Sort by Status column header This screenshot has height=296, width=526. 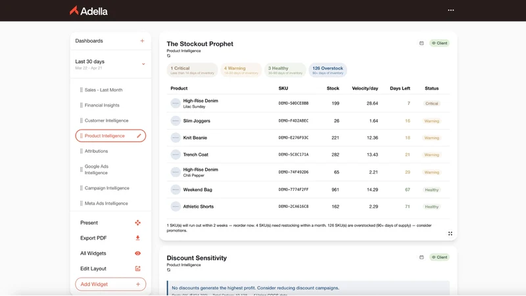tap(432, 88)
